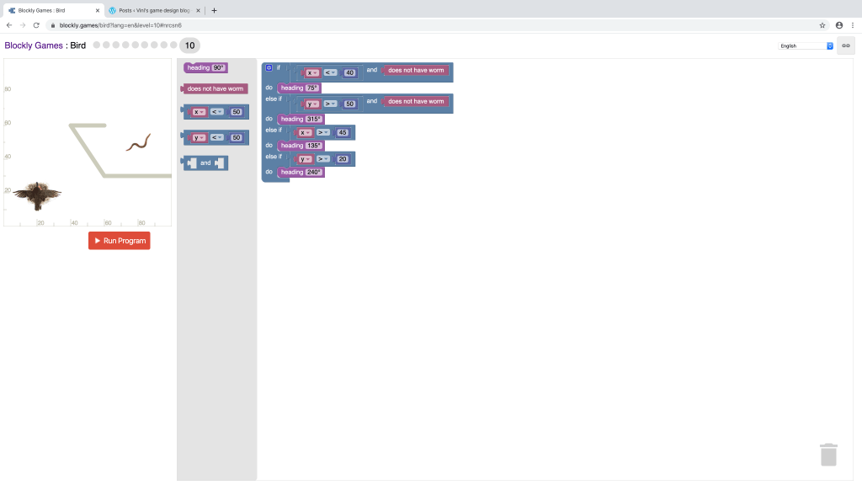Click the number 40 field in if condition
Screen dimensions: 862x485
(x=349, y=72)
